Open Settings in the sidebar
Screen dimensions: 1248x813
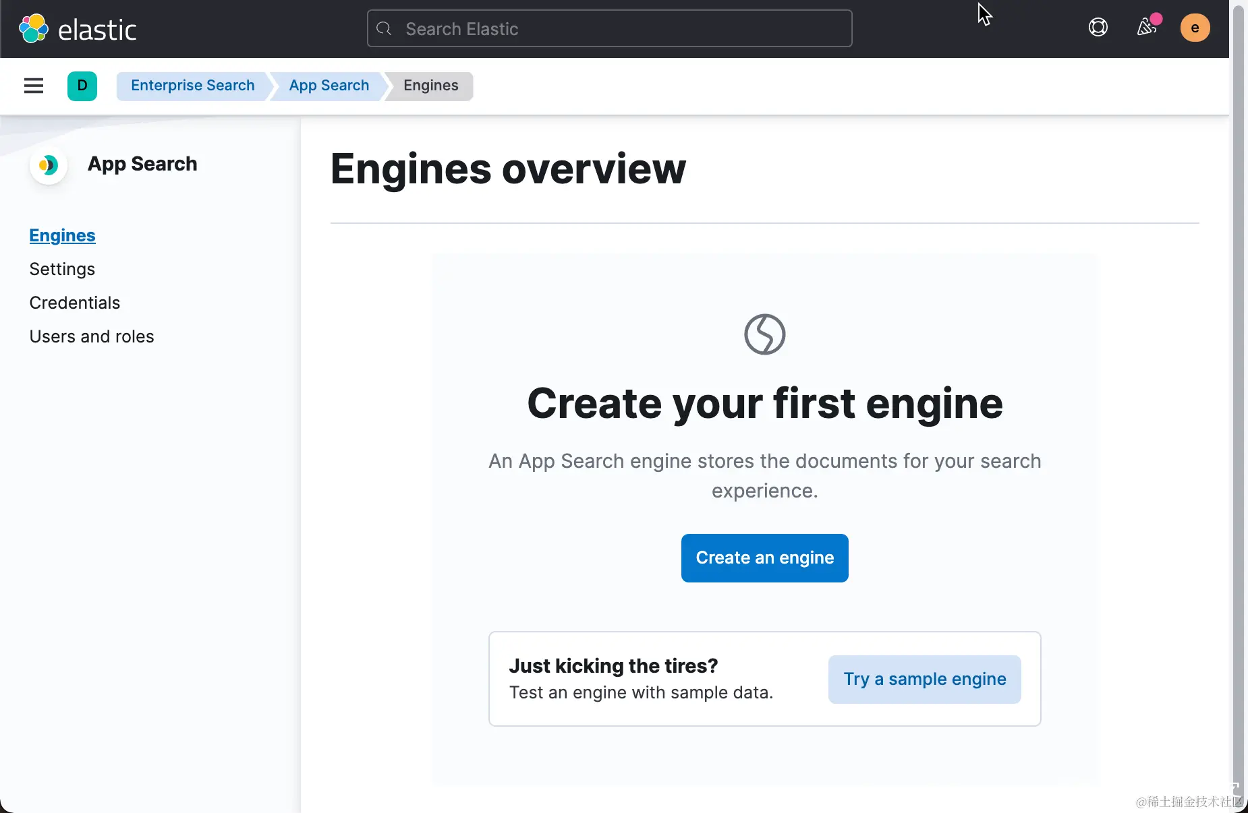(62, 270)
